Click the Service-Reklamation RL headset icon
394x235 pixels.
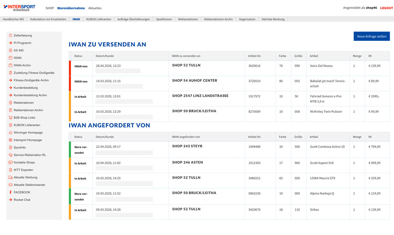11,155
